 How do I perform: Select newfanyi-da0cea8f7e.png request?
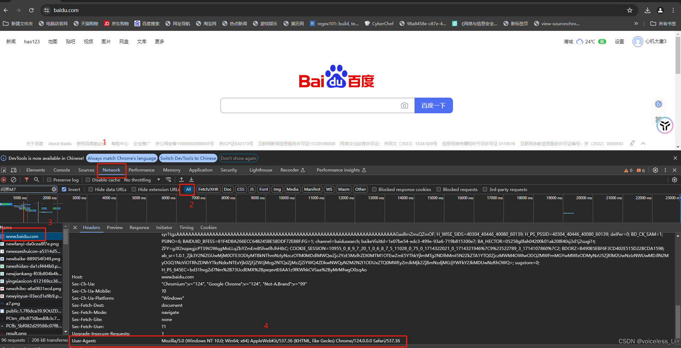pyautogui.click(x=32, y=244)
